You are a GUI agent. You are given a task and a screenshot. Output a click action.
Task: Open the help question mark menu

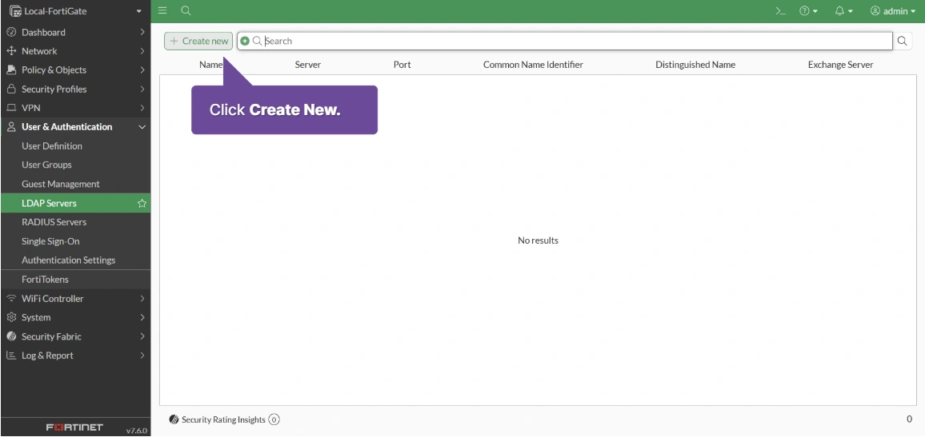click(x=808, y=11)
